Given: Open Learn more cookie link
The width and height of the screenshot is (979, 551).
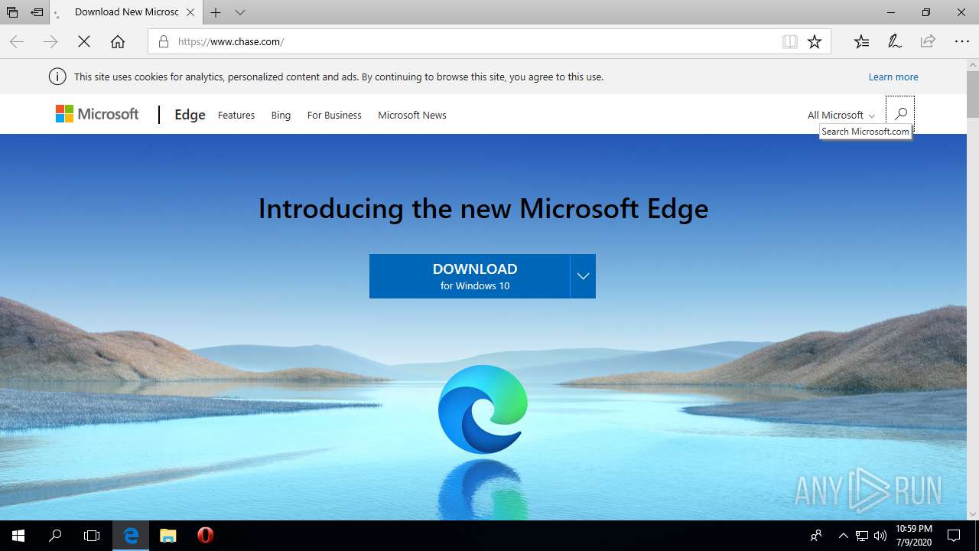Looking at the screenshot, I should coord(893,77).
